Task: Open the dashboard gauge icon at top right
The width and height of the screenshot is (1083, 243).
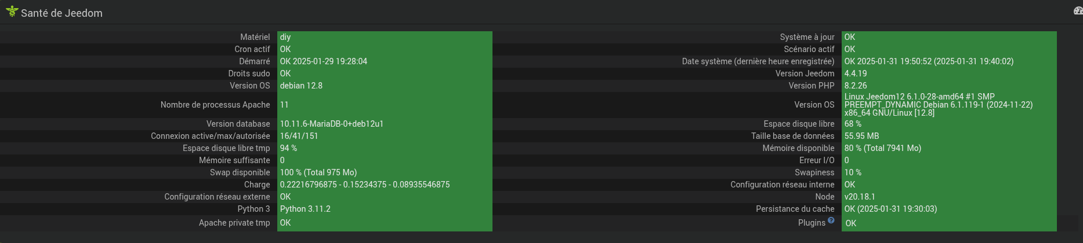Action: [1078, 10]
